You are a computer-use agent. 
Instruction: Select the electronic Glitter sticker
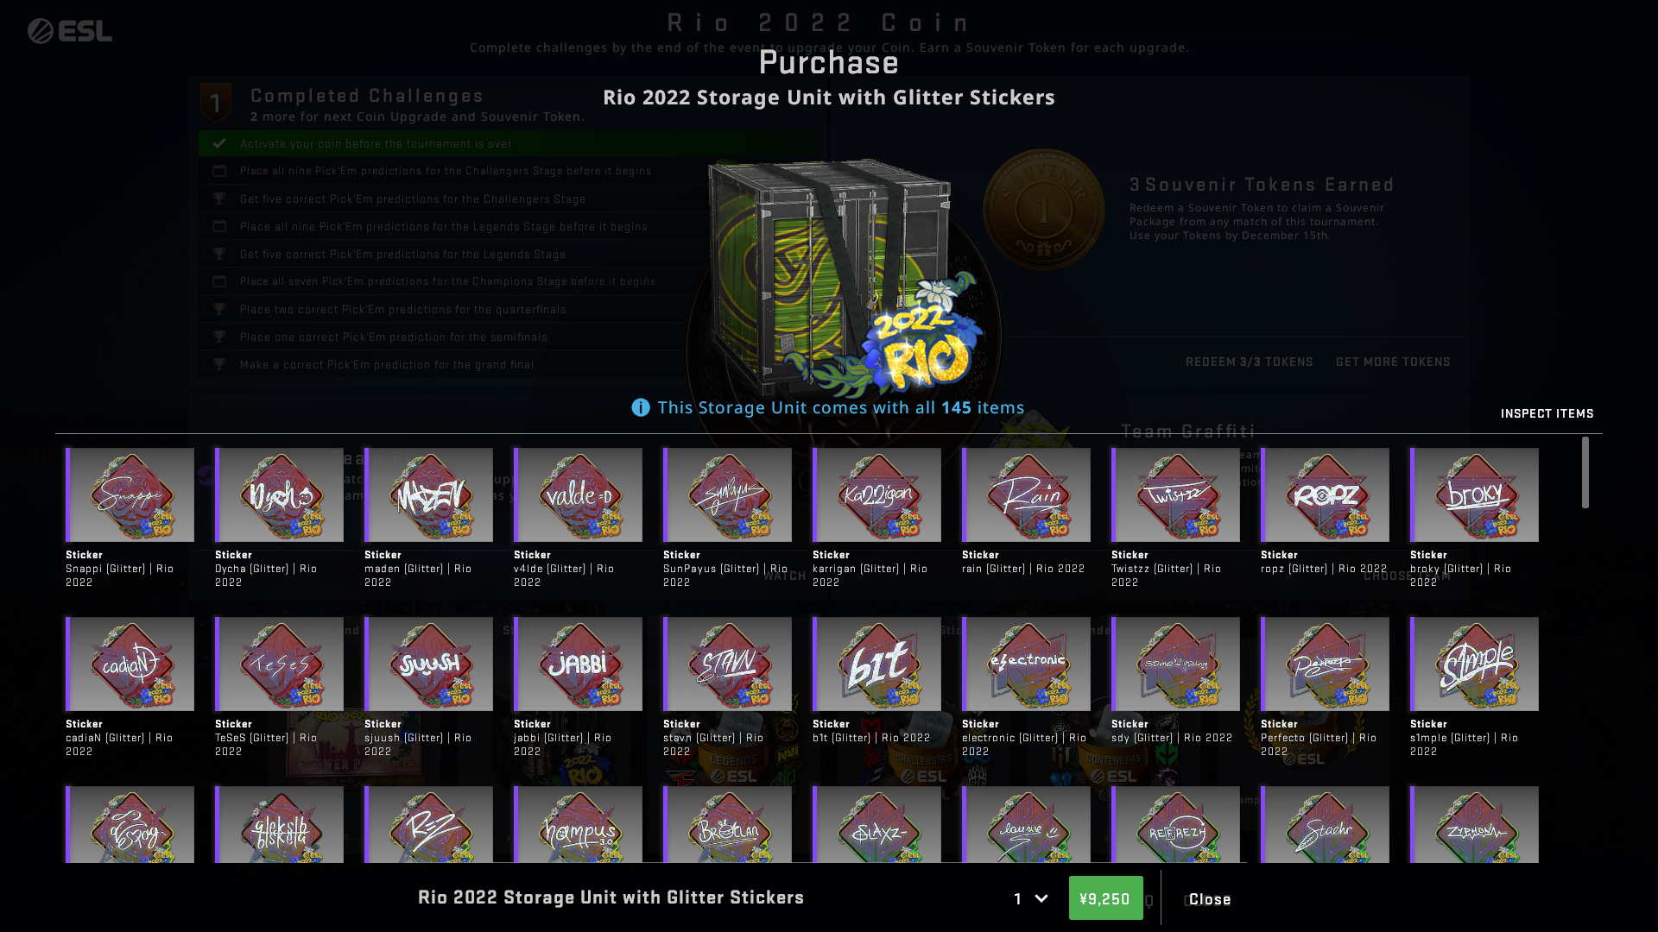click(x=1026, y=664)
